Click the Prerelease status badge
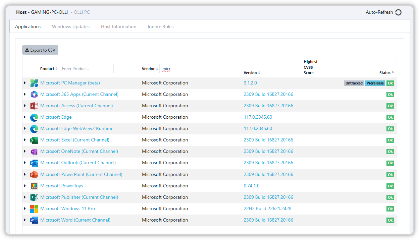The height and width of the screenshot is (240, 419). (375, 83)
